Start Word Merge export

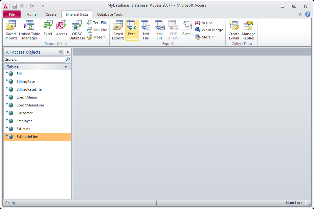coord(209,30)
